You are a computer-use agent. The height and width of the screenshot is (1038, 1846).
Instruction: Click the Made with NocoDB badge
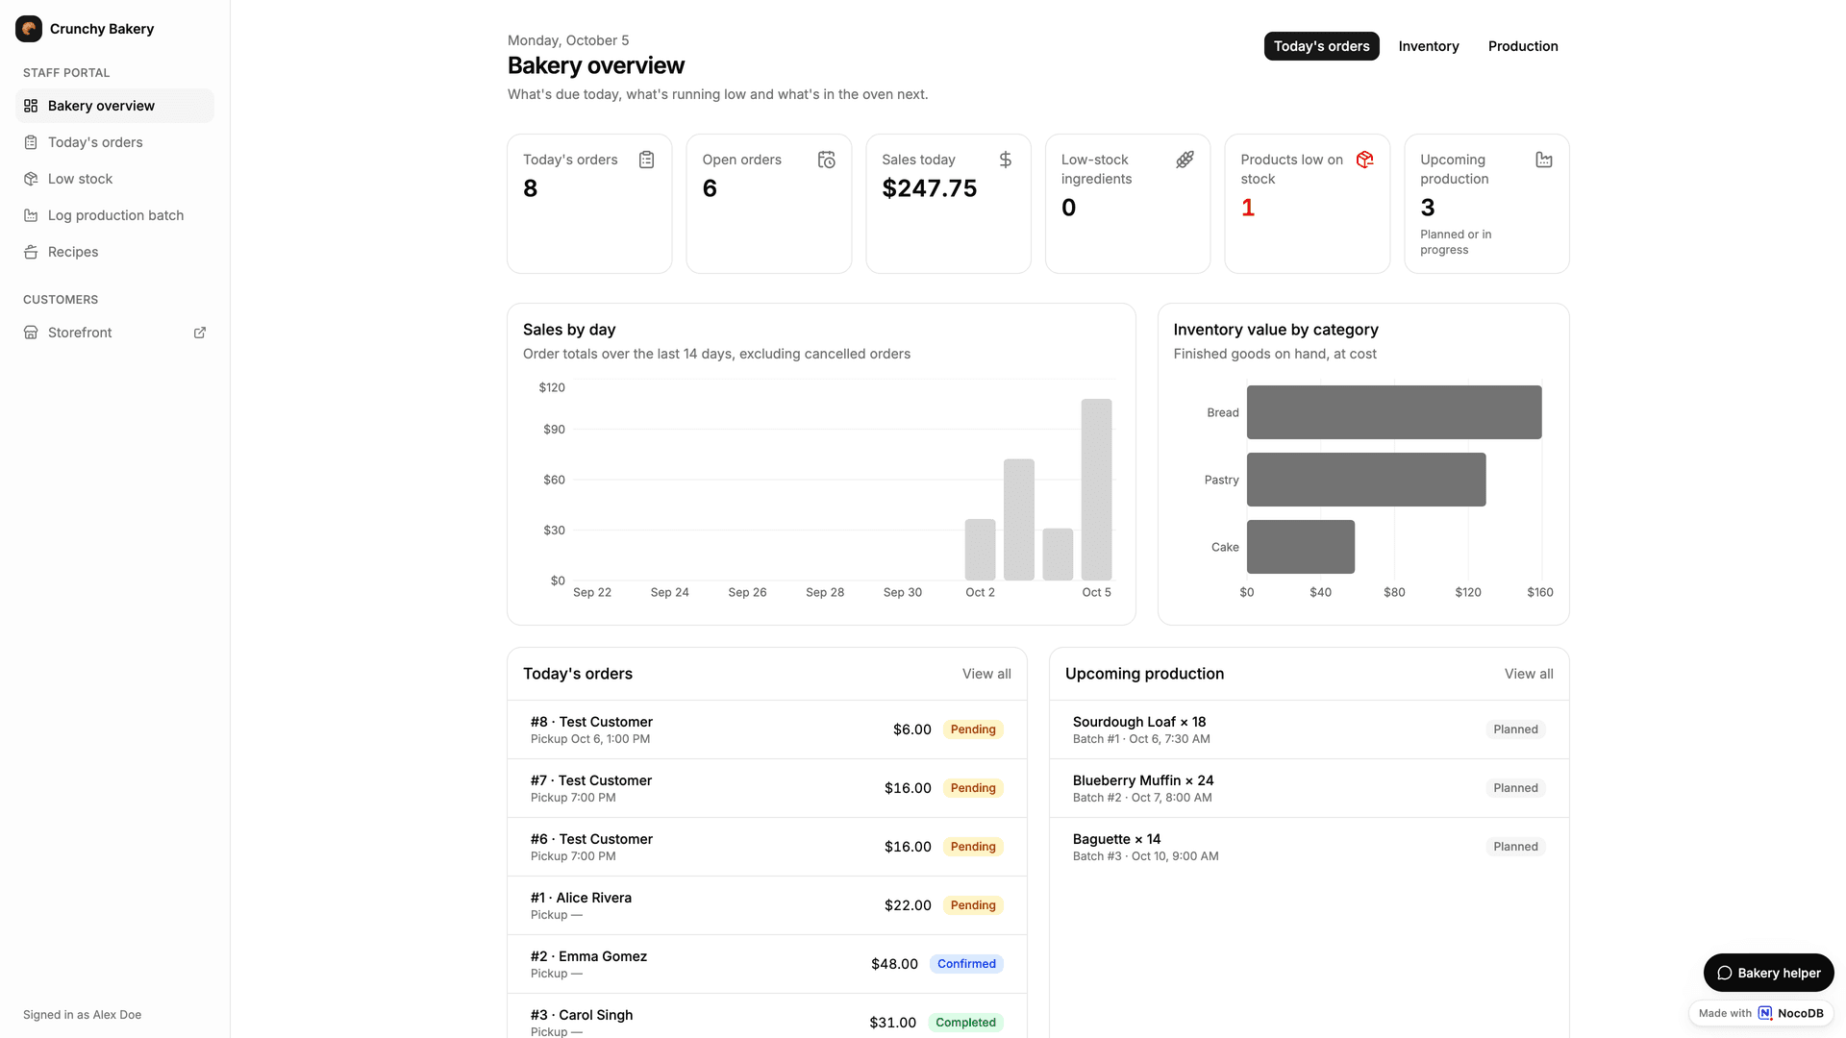(x=1761, y=1013)
